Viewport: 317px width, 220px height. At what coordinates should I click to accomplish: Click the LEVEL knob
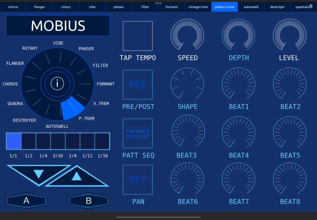coord(290,35)
